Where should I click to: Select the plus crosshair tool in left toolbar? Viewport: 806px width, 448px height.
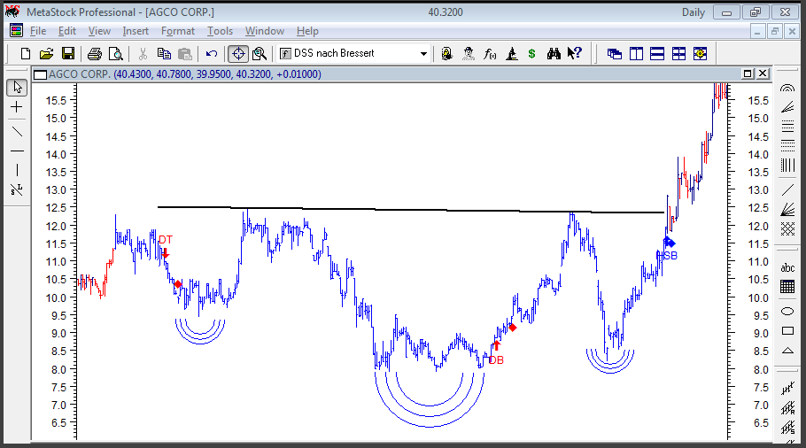pos(17,107)
